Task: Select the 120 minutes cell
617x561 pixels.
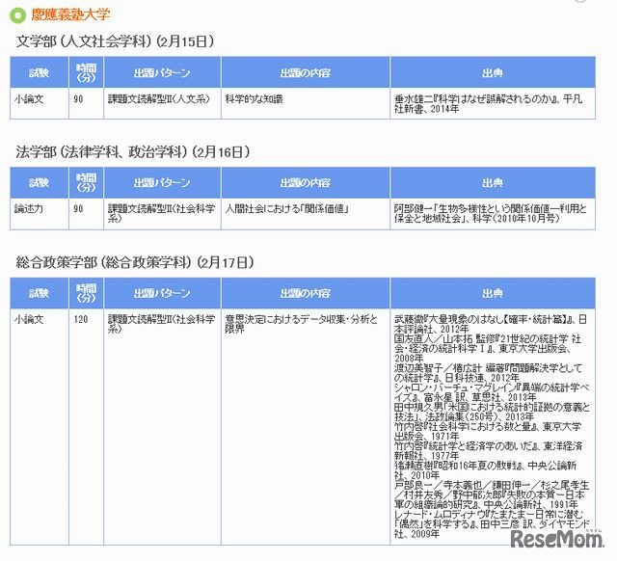Action: tap(86, 427)
